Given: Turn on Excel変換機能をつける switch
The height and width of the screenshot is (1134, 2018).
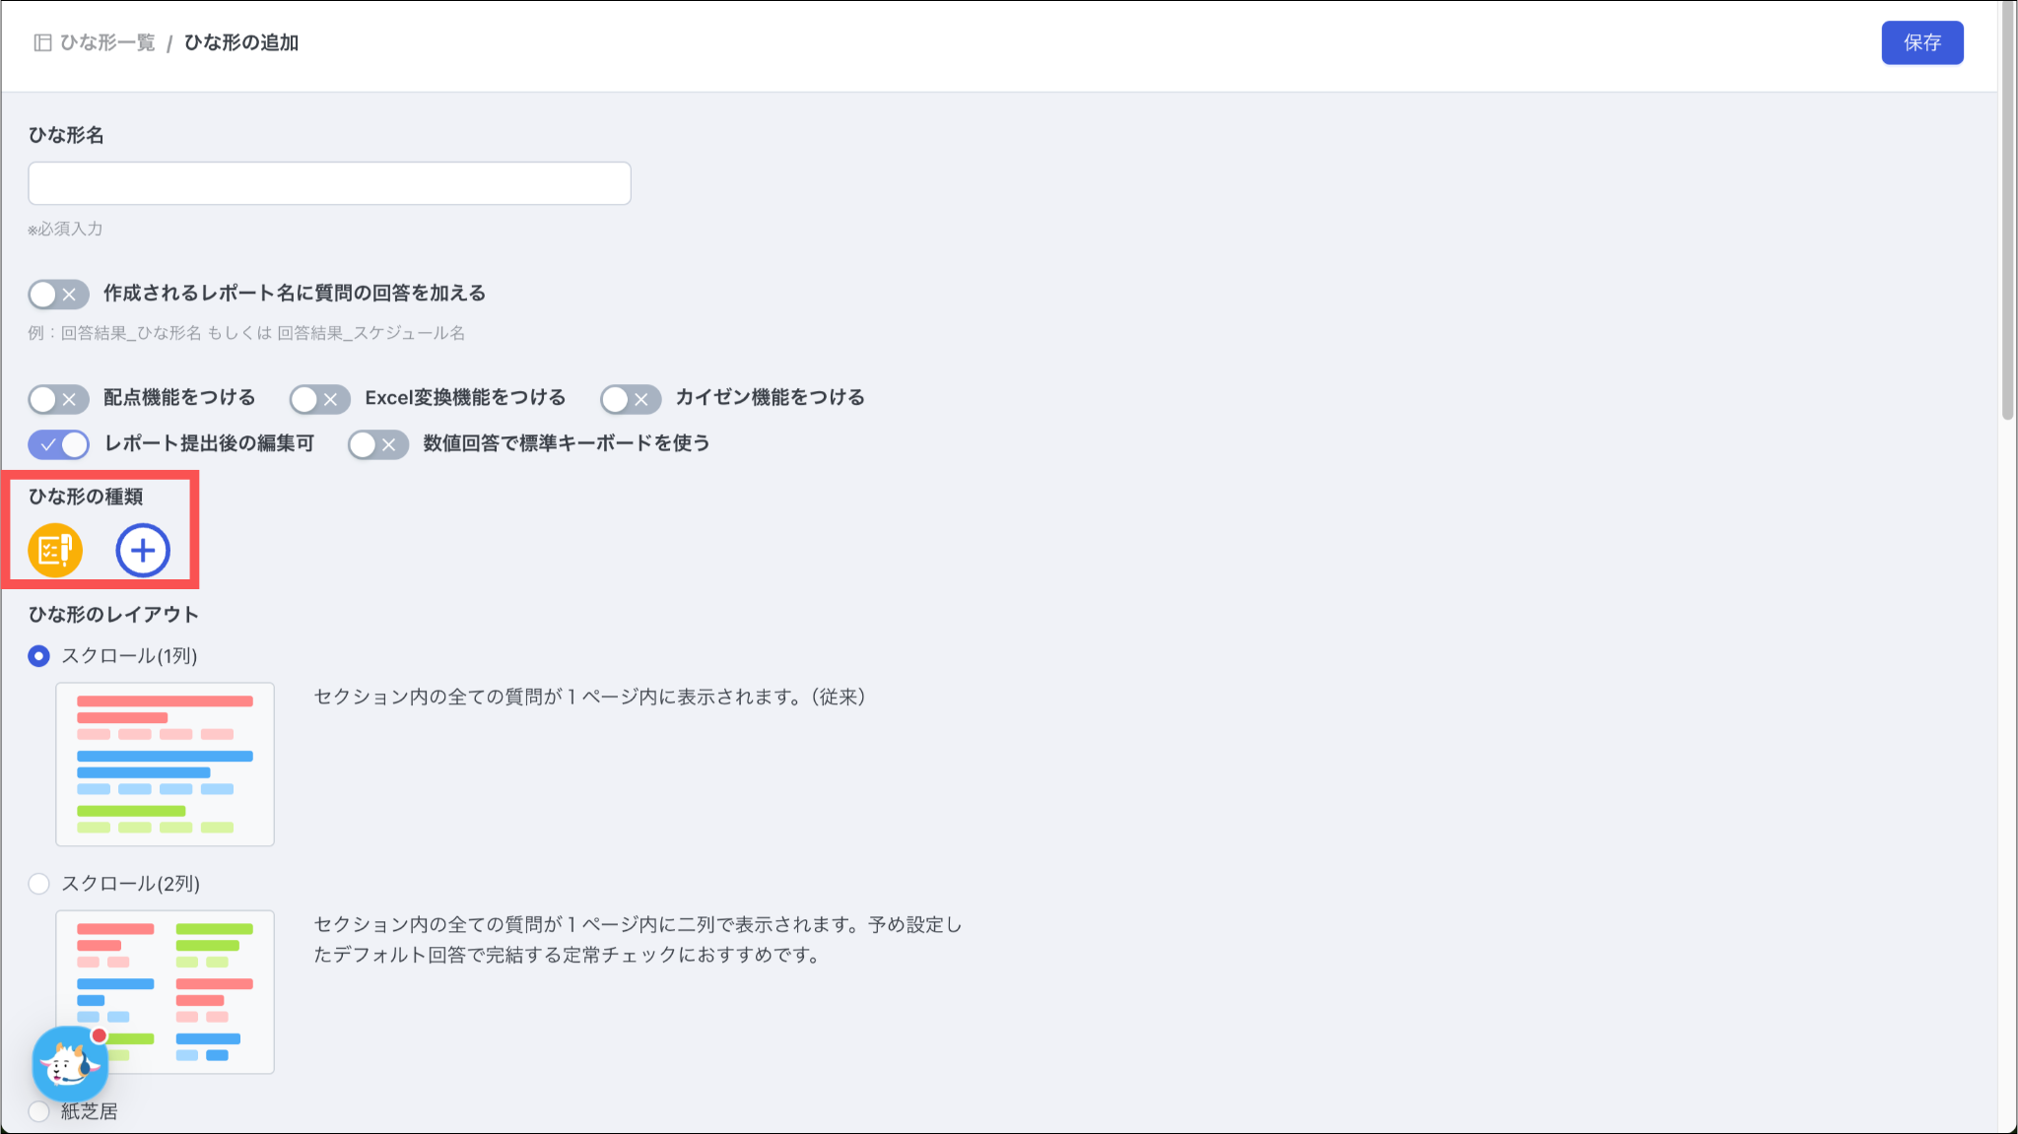Looking at the screenshot, I should pos(319,399).
